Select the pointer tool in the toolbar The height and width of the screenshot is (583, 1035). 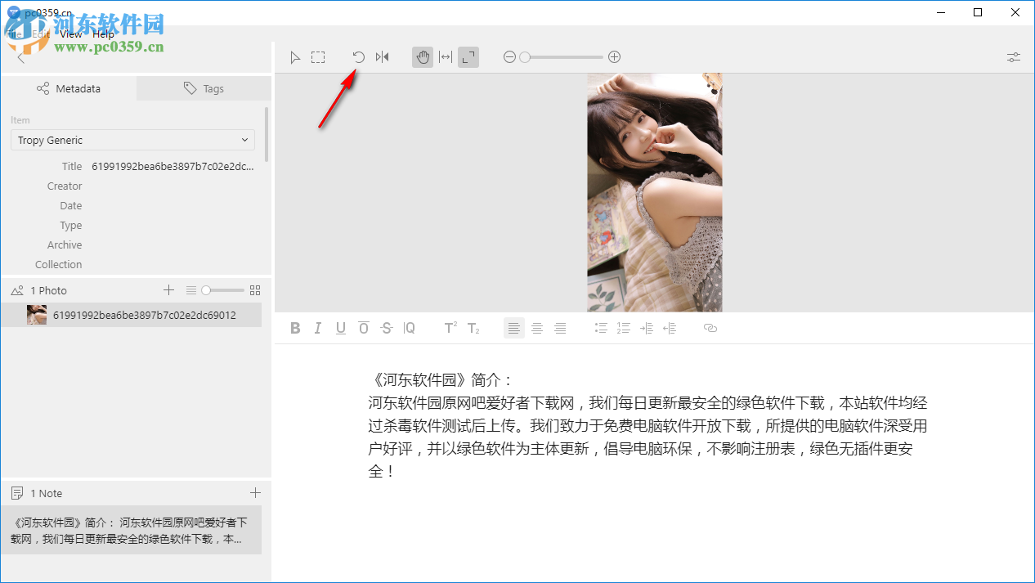click(295, 56)
